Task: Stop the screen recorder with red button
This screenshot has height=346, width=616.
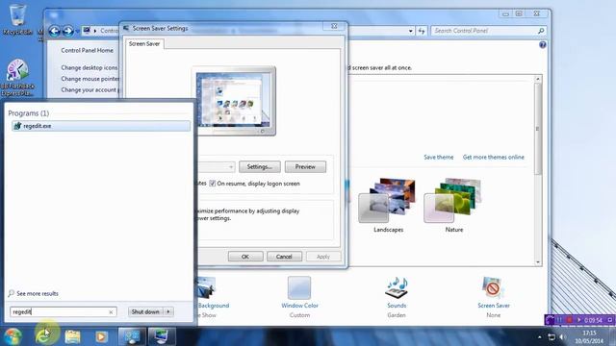Action: [569, 320]
